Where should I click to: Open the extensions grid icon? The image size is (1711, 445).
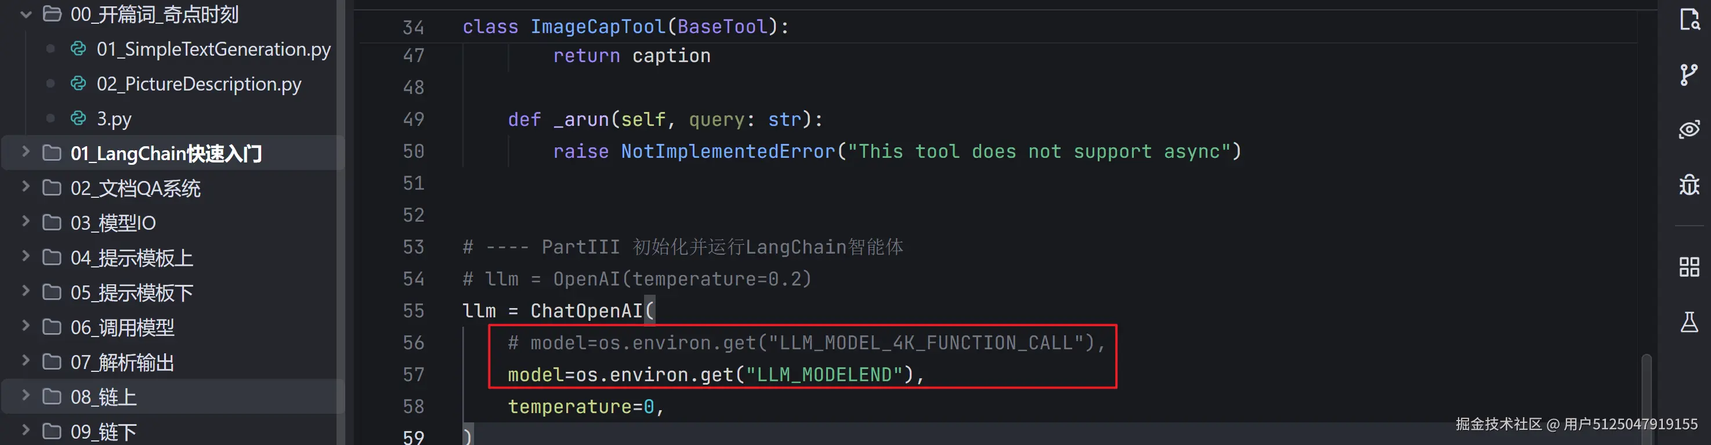click(1689, 267)
